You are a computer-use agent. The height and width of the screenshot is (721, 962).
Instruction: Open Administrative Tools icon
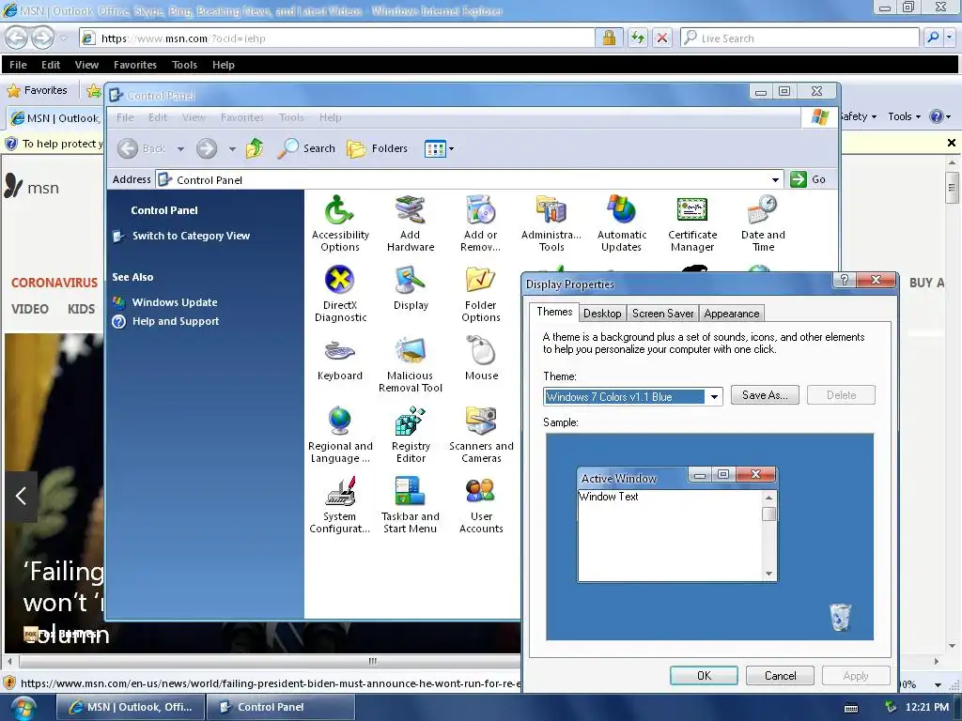click(x=551, y=223)
